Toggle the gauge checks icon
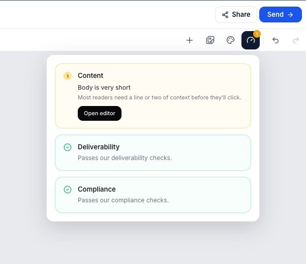 click(251, 40)
